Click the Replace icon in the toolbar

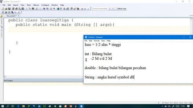pyautogui.click(x=74, y=9)
